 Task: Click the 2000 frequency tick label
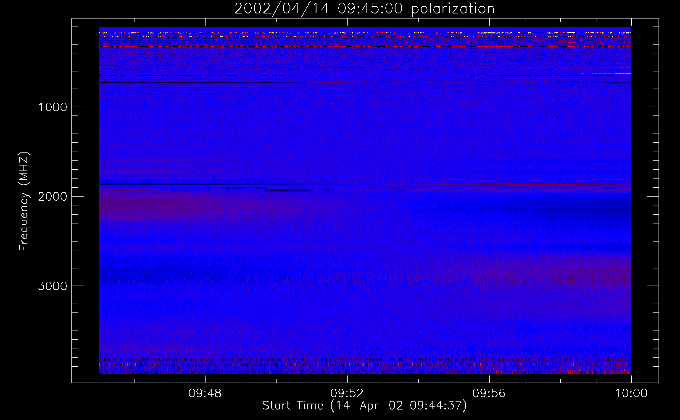(53, 197)
